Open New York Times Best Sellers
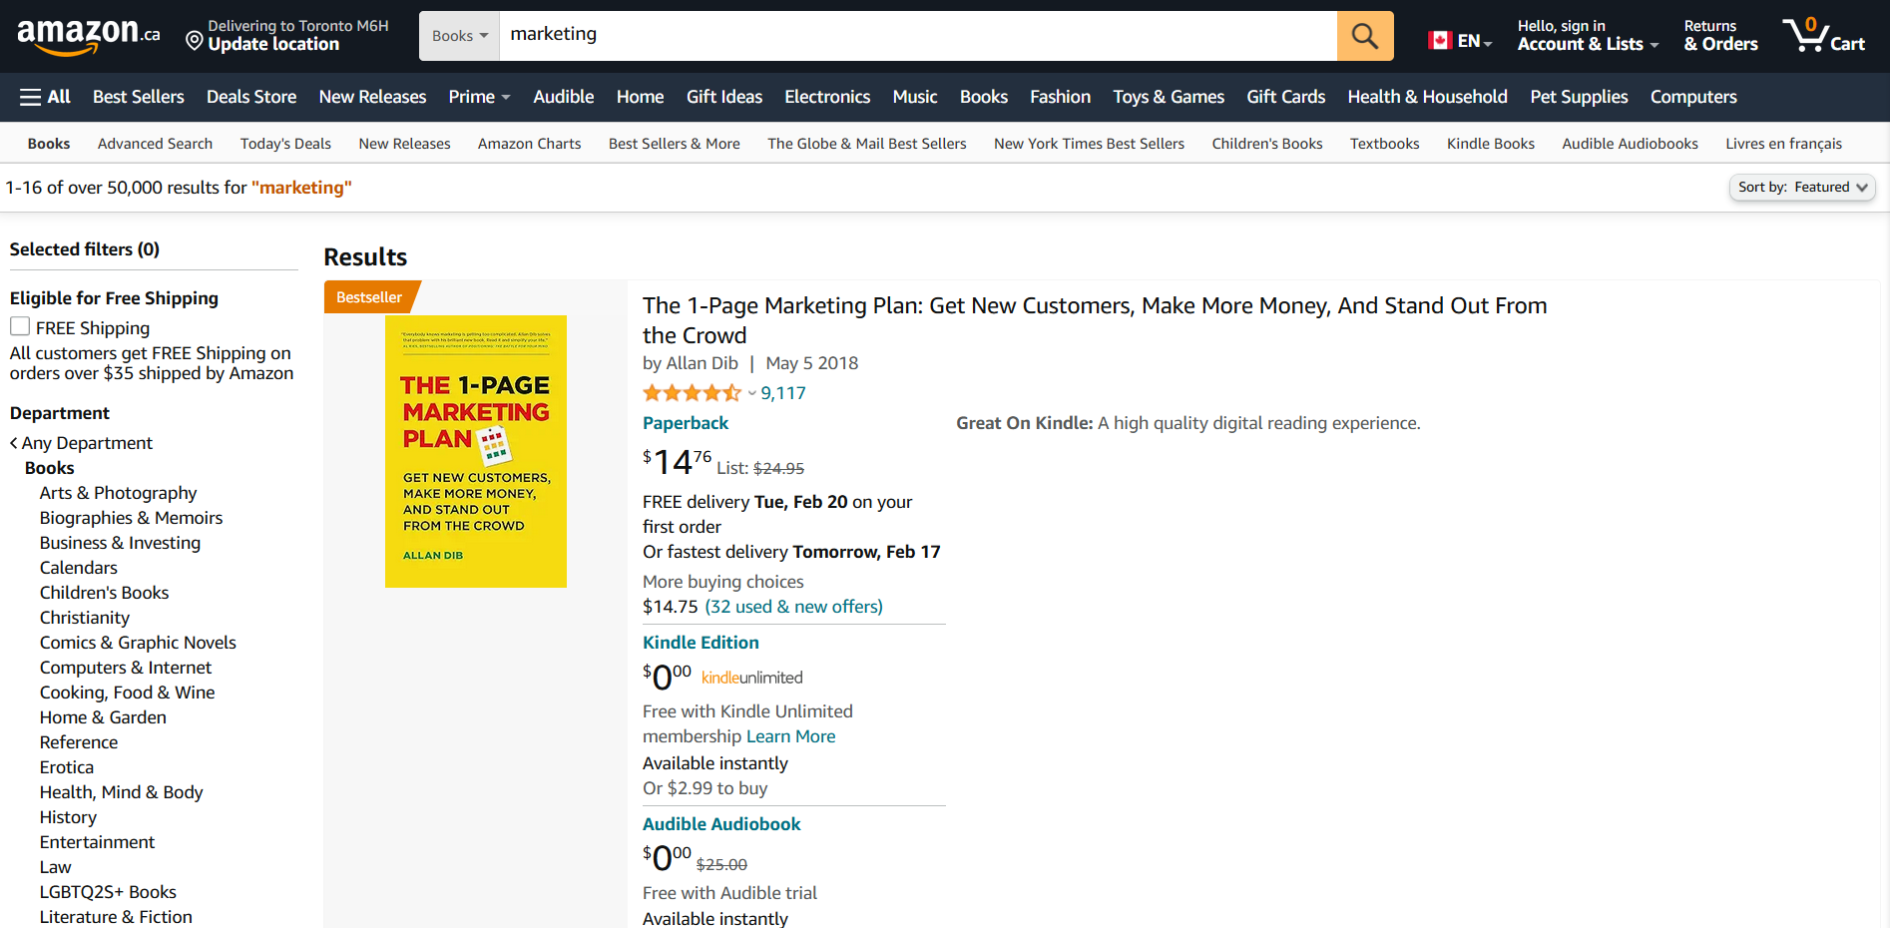 (1089, 144)
